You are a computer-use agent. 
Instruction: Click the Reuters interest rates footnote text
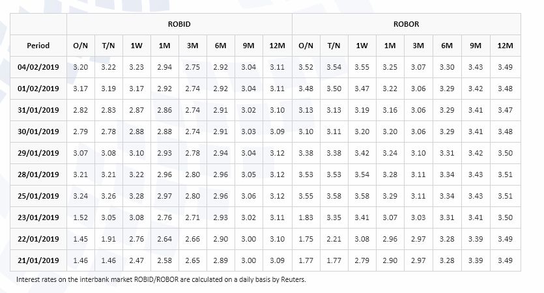click(x=161, y=279)
